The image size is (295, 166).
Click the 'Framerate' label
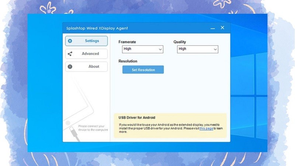127,42
